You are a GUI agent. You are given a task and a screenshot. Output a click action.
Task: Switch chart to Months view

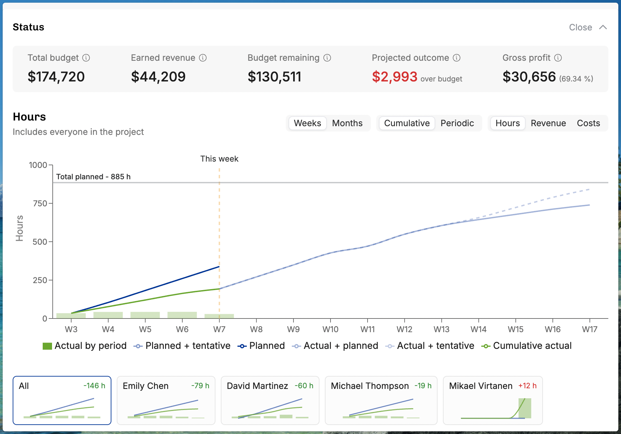pyautogui.click(x=347, y=123)
